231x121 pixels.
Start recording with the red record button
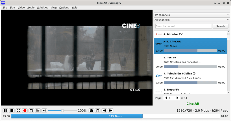[25, 111]
